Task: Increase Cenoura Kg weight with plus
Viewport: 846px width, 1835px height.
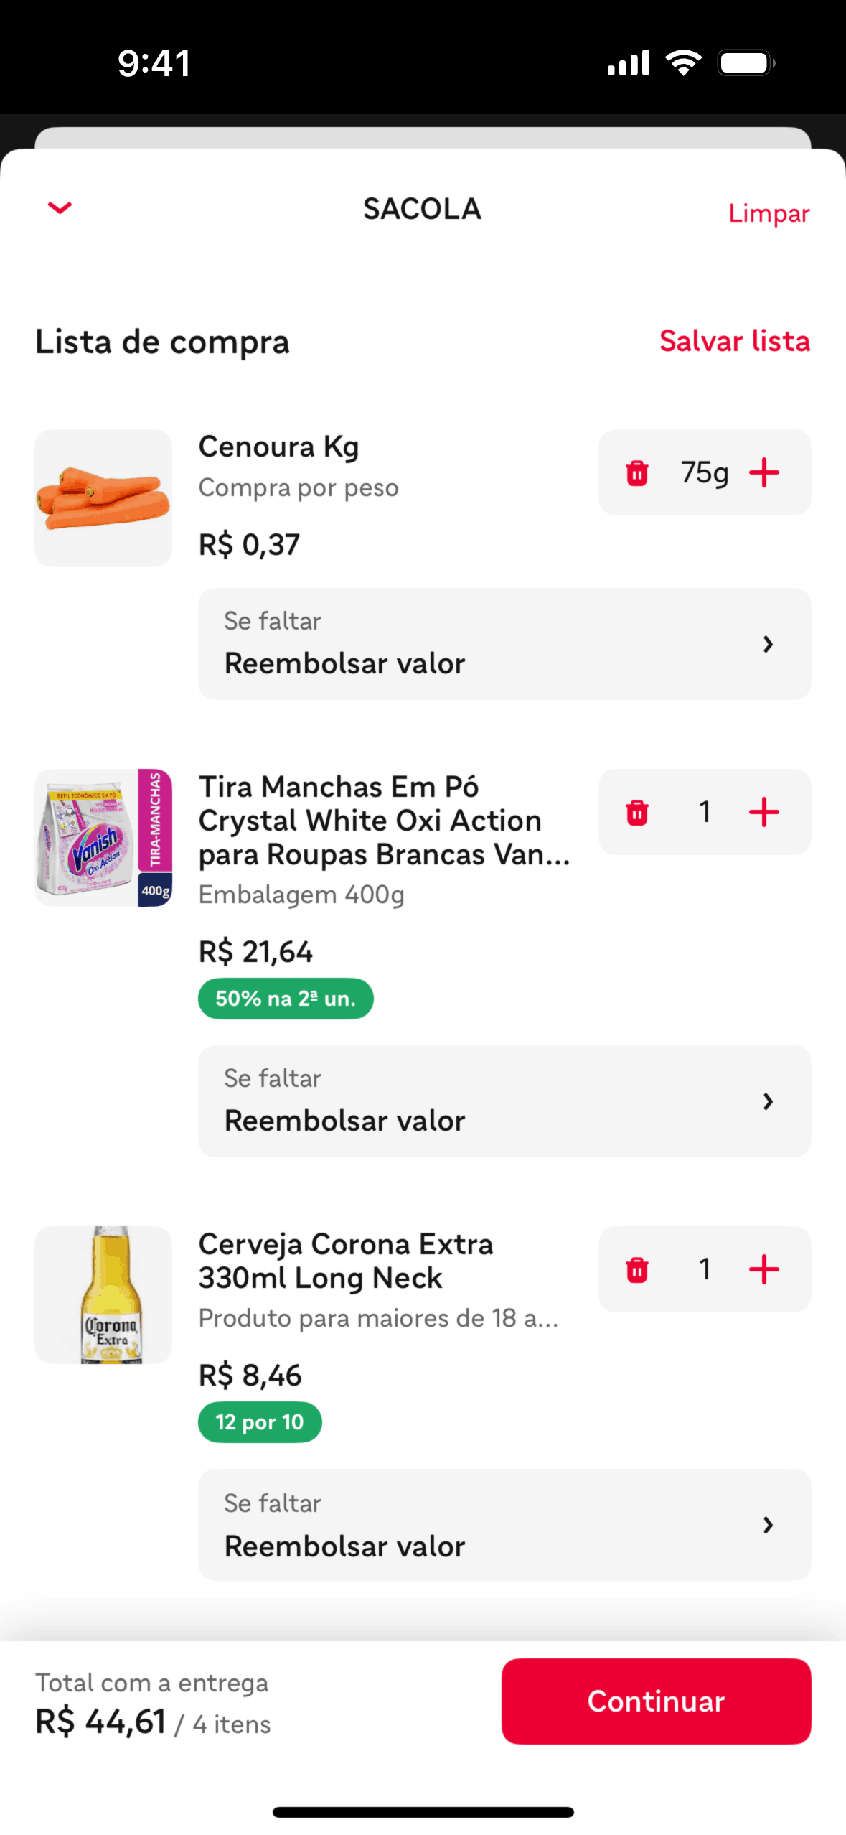Action: pyautogui.click(x=764, y=472)
